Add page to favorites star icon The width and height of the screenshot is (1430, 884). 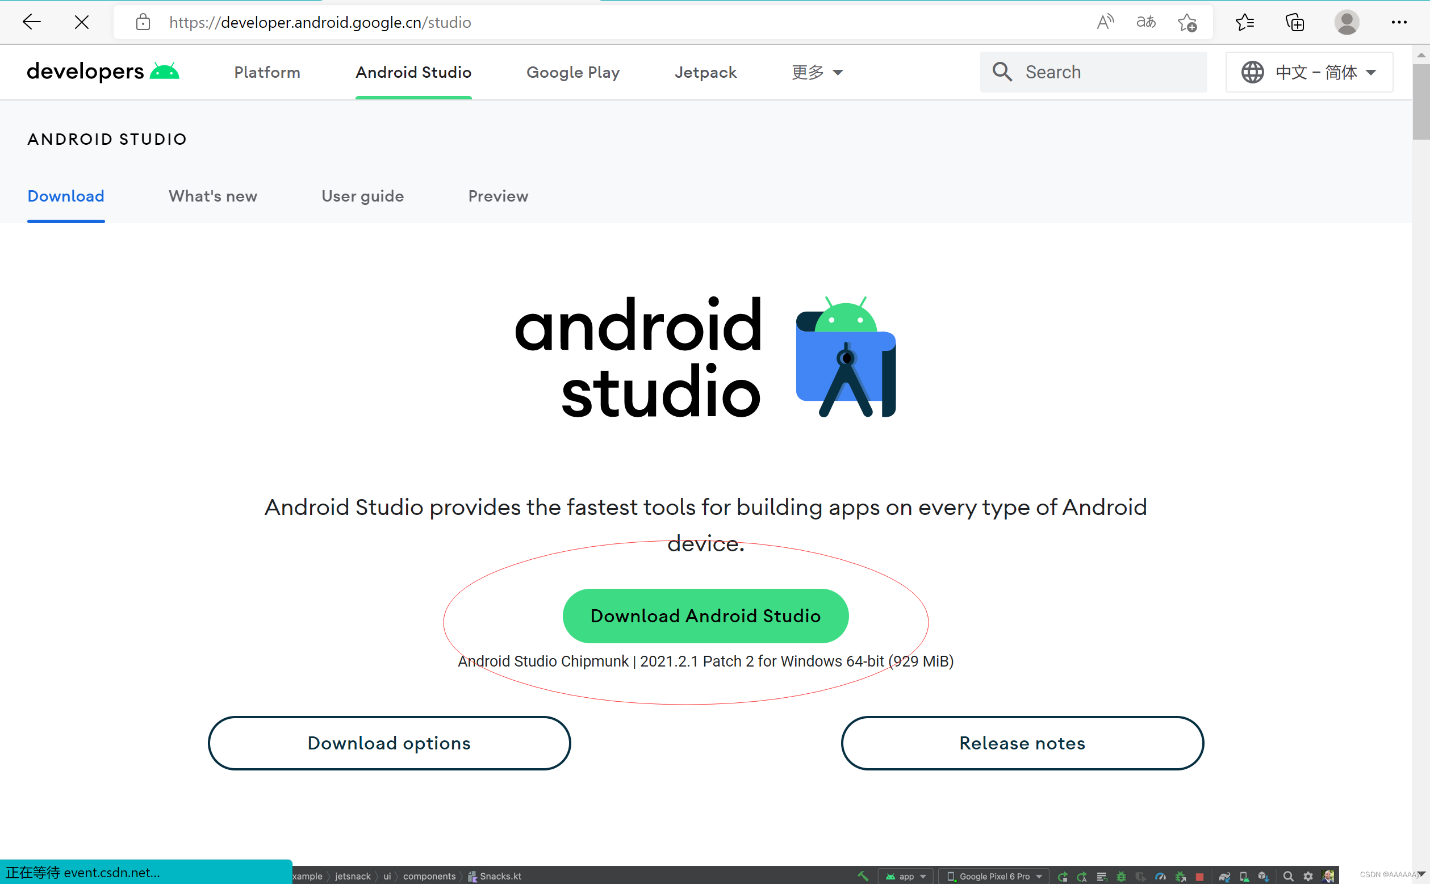pos(1188,22)
